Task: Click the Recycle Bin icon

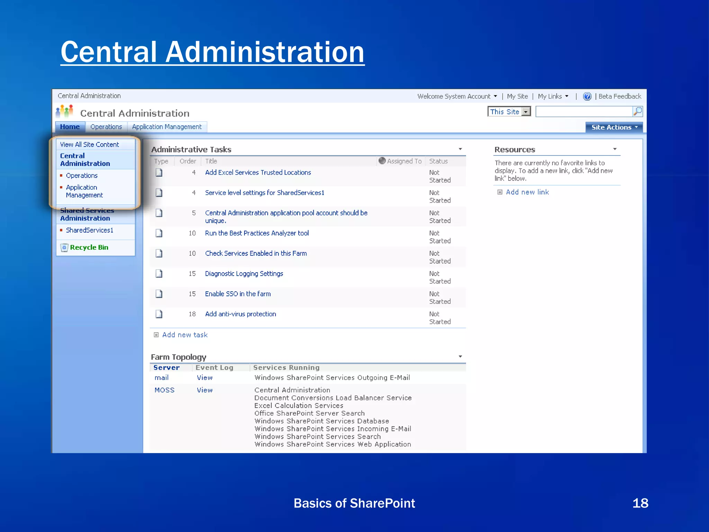Action: click(64, 248)
